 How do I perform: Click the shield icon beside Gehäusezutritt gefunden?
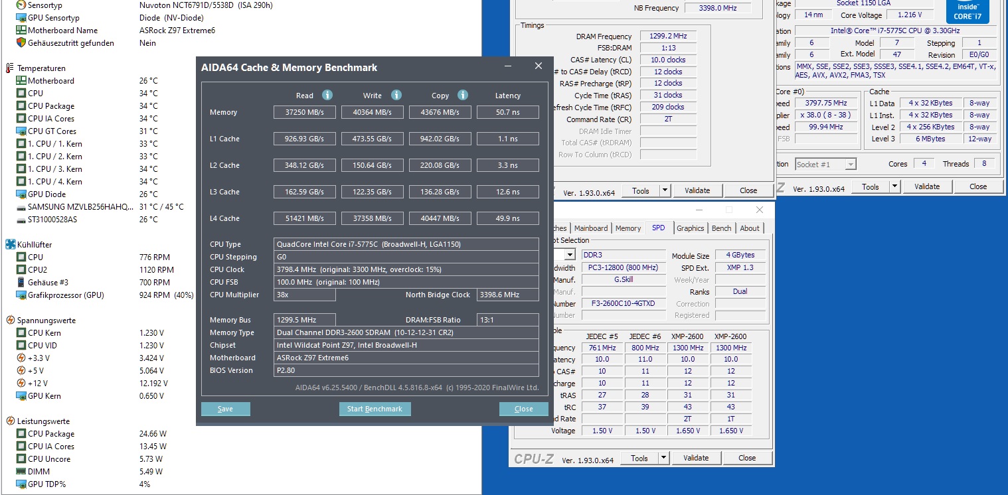pyautogui.click(x=21, y=42)
